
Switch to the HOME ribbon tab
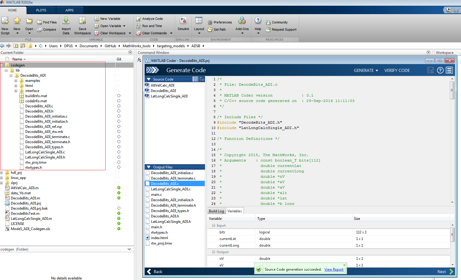pos(13,10)
